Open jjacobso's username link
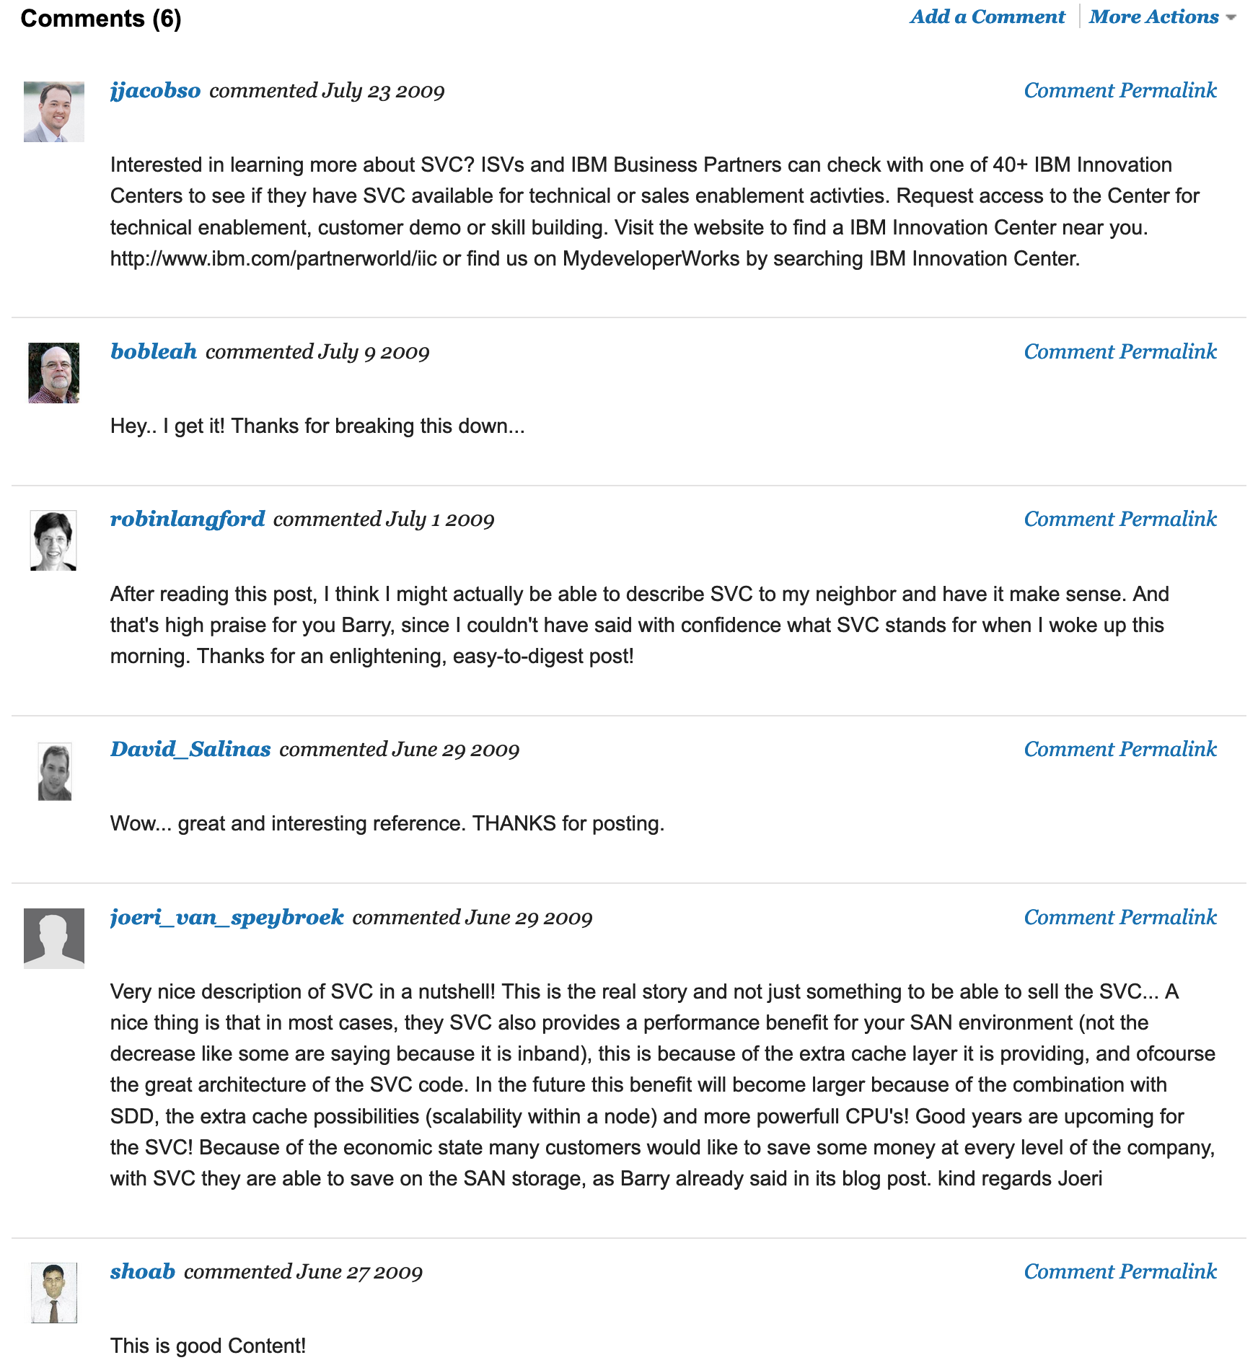 click(155, 91)
